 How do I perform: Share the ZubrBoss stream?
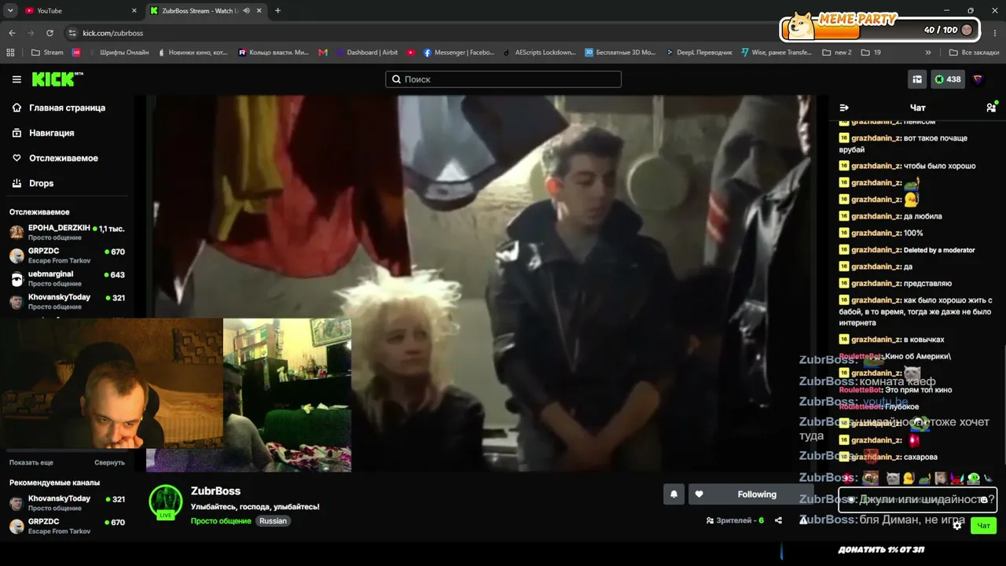coord(778,520)
